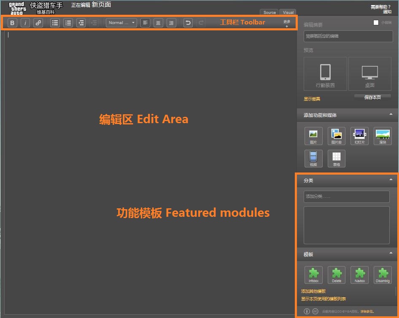Align text to the right

(x=171, y=23)
